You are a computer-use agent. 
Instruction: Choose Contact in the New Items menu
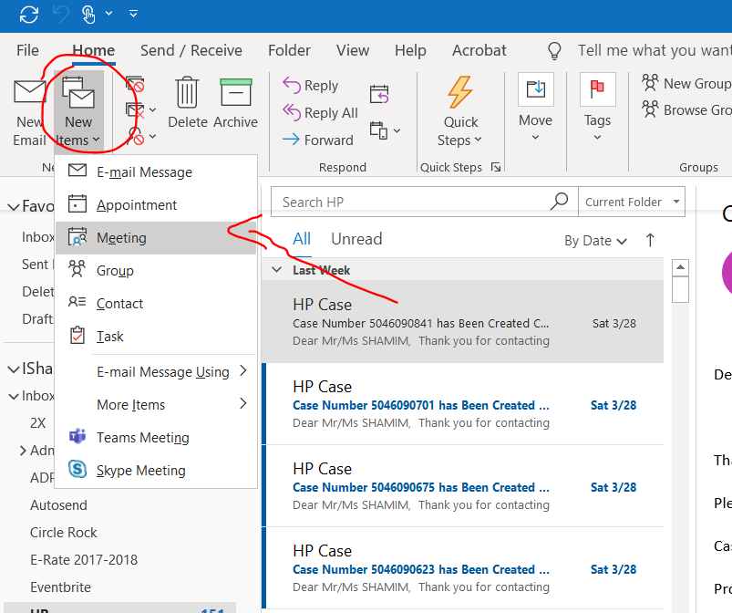point(156,303)
